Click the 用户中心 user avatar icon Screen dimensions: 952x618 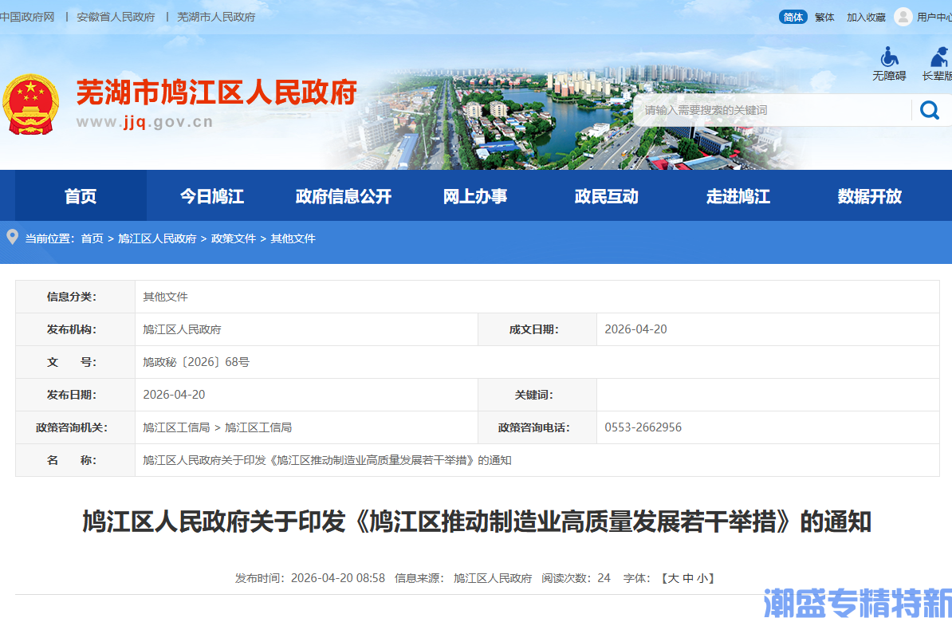[x=902, y=17]
